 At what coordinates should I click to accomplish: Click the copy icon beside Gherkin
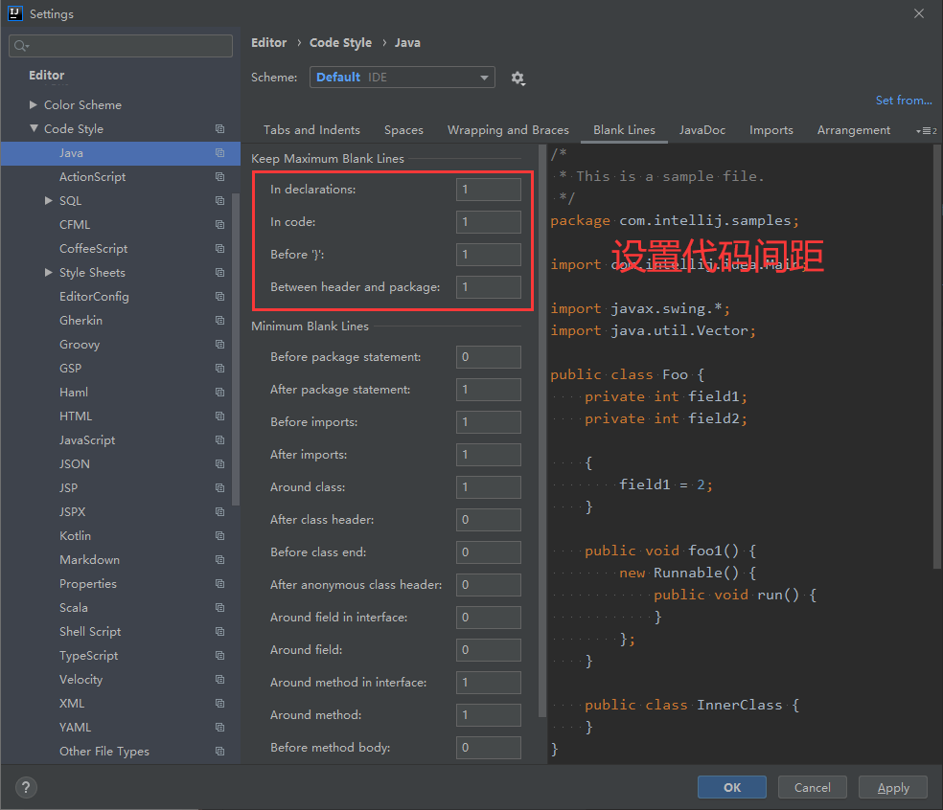220,321
